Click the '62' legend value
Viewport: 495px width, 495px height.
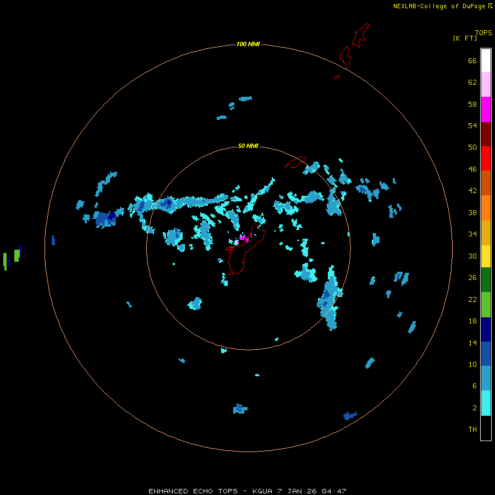tap(472, 82)
